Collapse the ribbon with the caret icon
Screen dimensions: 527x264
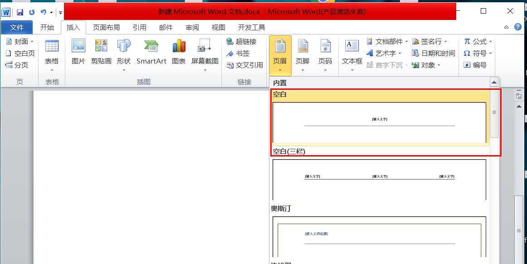click(507, 27)
